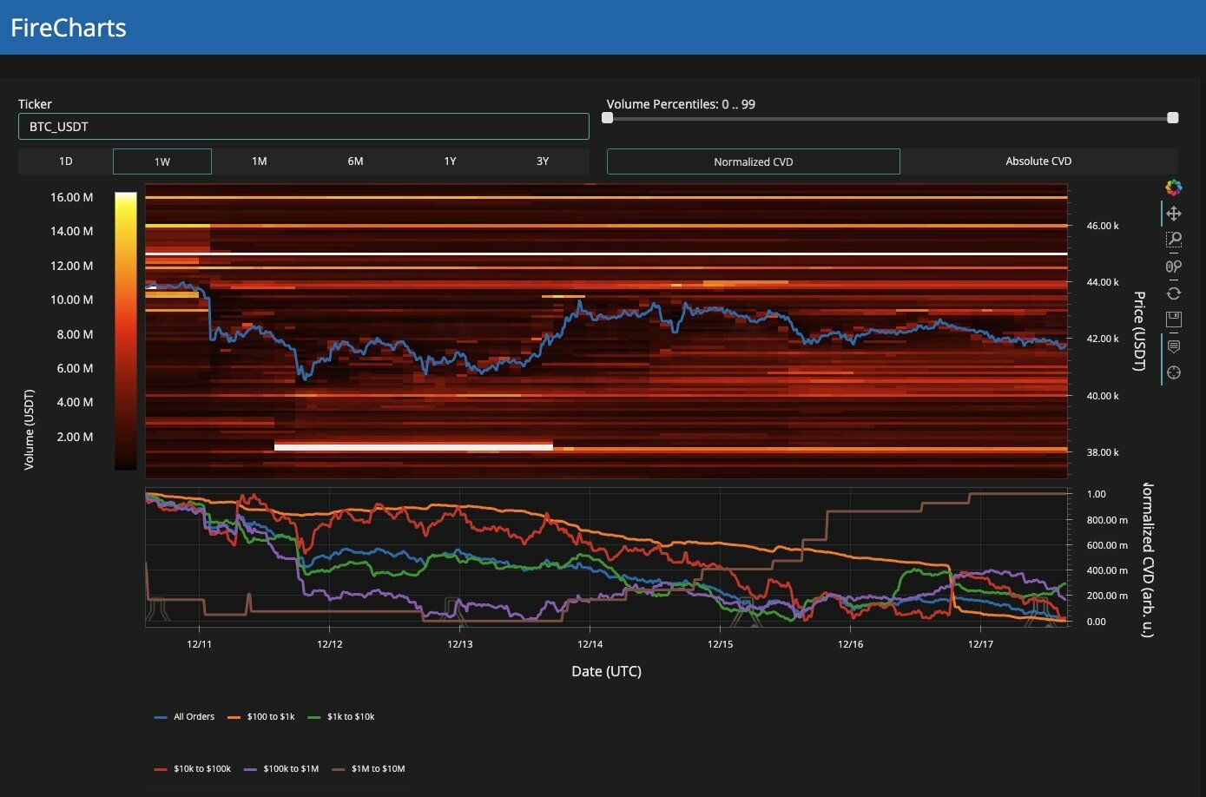The height and width of the screenshot is (797, 1206).
Task: Click the Bokeh logo icon
Action: tap(1173, 188)
